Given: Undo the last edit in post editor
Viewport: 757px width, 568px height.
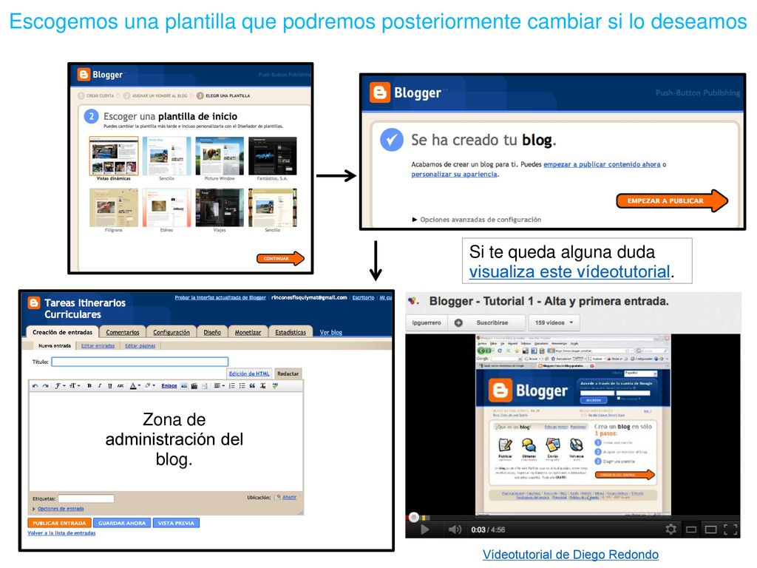Looking at the screenshot, I should click(35, 386).
